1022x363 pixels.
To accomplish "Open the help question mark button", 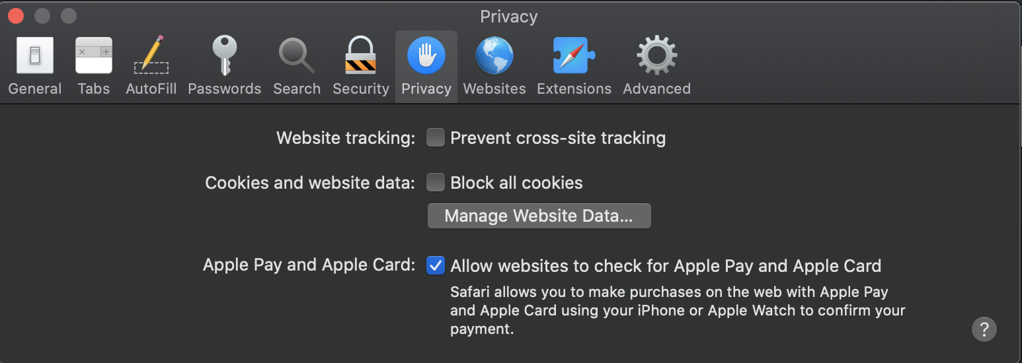I will tap(984, 329).
